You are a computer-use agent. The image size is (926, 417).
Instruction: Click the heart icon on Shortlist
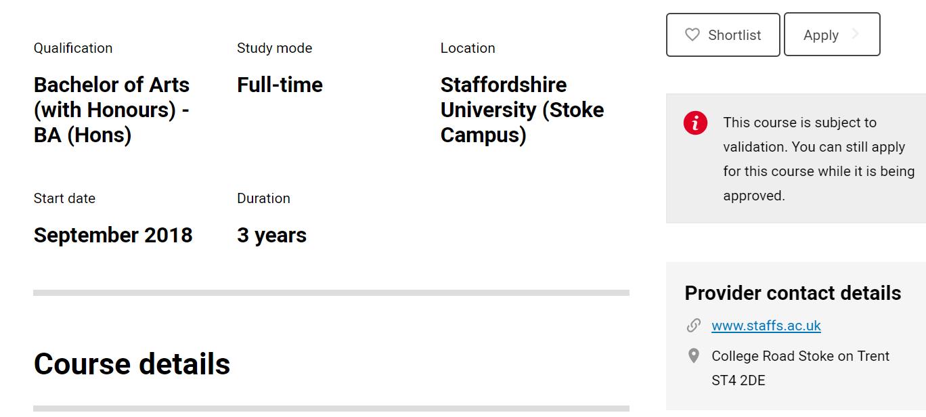click(692, 35)
